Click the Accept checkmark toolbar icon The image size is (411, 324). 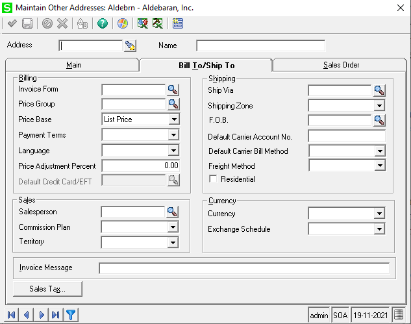[12, 23]
